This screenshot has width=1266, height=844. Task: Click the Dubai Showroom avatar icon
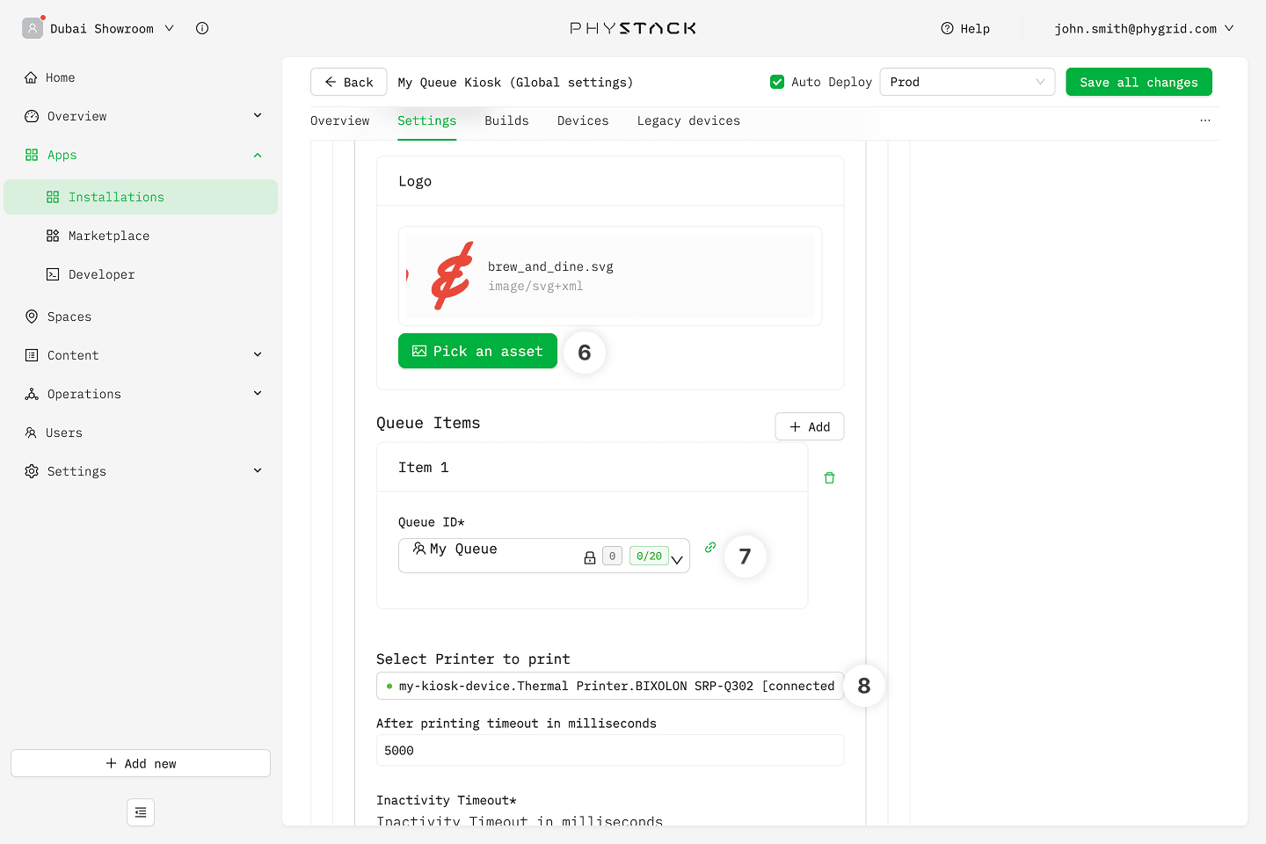(x=33, y=28)
